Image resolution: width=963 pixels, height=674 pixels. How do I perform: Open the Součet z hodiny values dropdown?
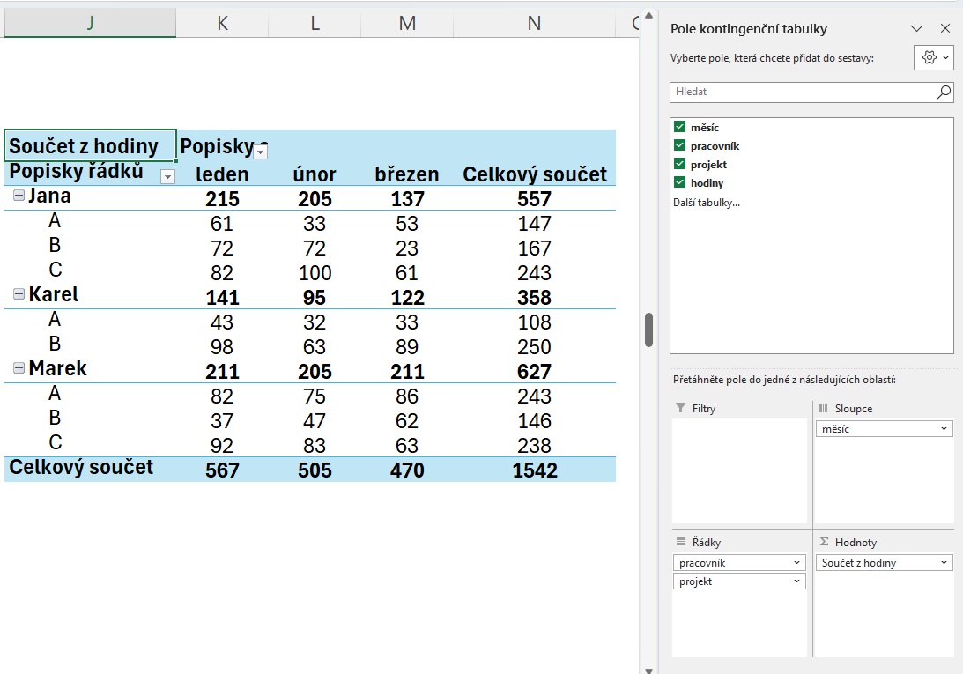coord(944,563)
